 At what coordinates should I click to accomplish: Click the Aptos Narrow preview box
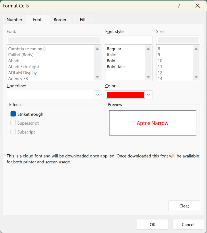pyautogui.click(x=153, y=123)
